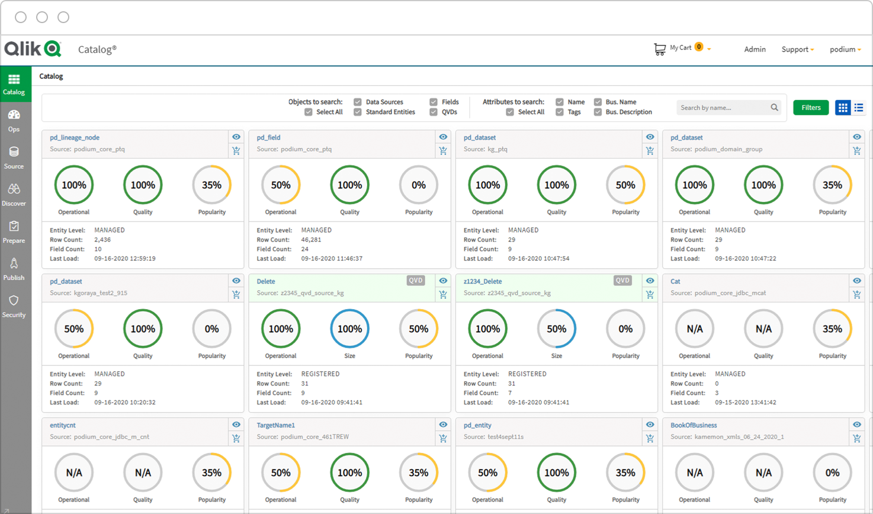Open the My Cart shopping cart icon
This screenshot has width=873, height=514.
pos(660,49)
